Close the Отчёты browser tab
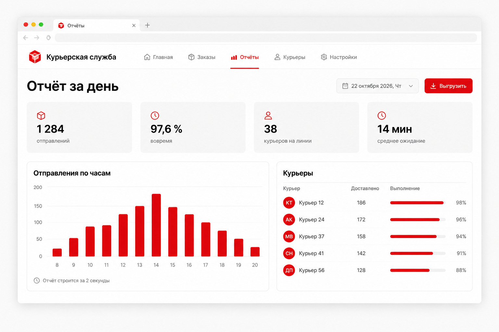Screen dimensions: 499x332 click(134, 25)
